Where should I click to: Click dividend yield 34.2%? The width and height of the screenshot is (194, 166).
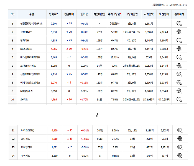click(x=116, y=139)
